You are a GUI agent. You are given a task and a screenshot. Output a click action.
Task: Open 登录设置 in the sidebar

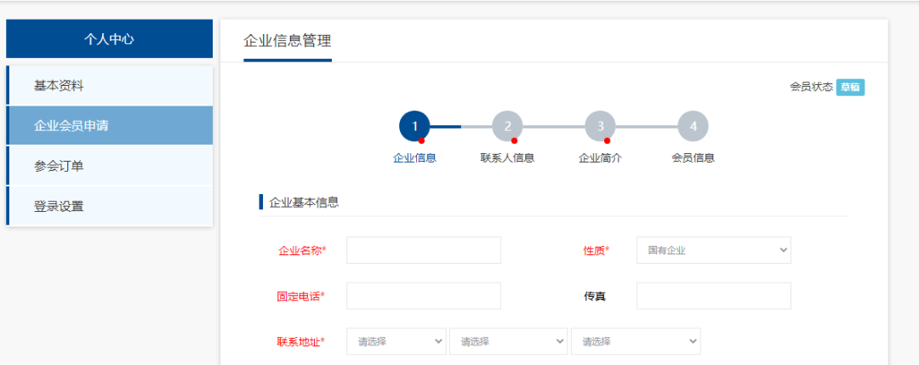tap(109, 206)
